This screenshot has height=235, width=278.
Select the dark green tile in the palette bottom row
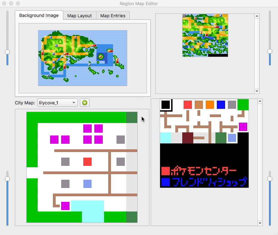pos(221,138)
